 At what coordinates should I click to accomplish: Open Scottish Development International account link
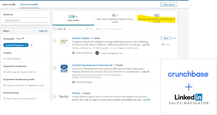(92, 65)
